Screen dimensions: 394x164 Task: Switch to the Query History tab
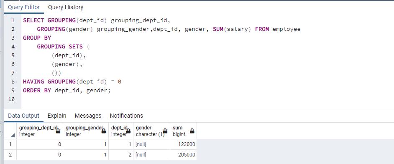pos(66,7)
